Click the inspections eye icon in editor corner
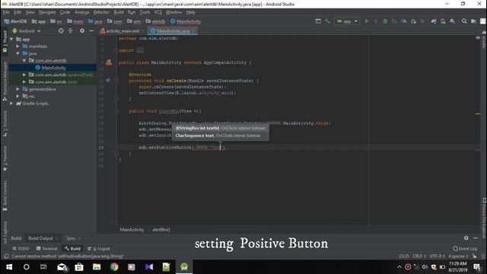This screenshot has height=274, width=487. [x=478, y=38]
